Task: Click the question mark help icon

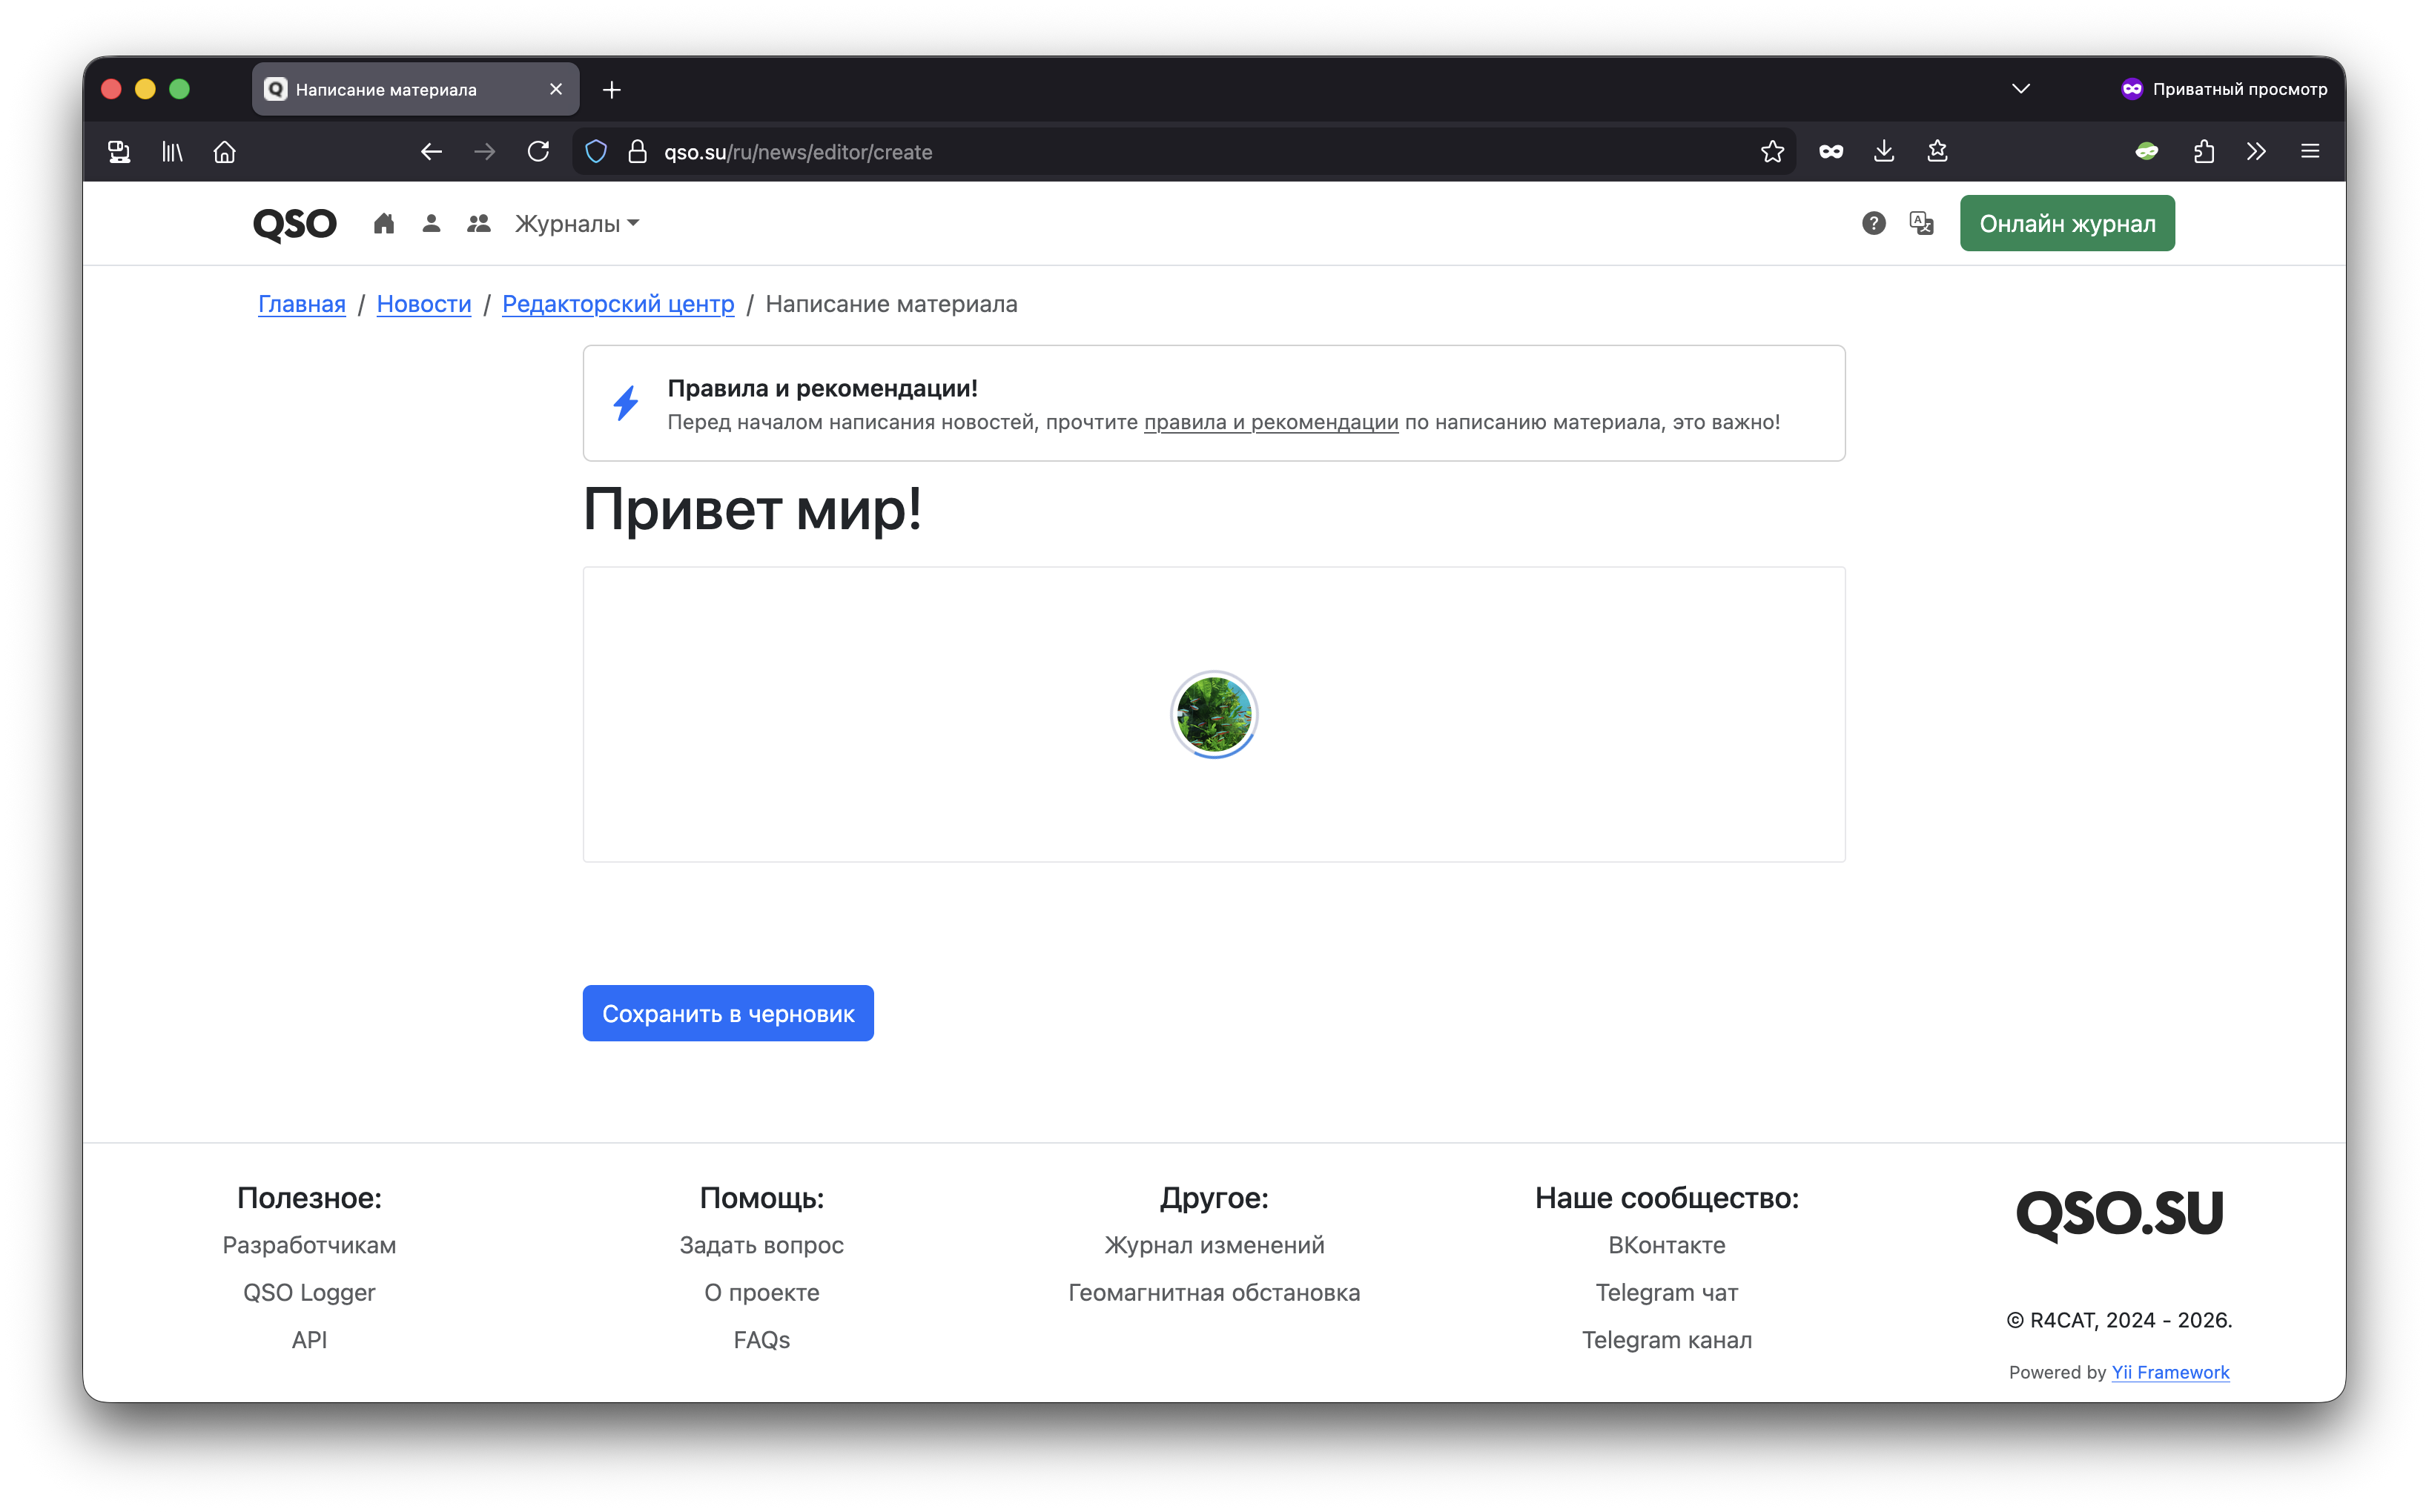Action: pyautogui.click(x=1873, y=223)
